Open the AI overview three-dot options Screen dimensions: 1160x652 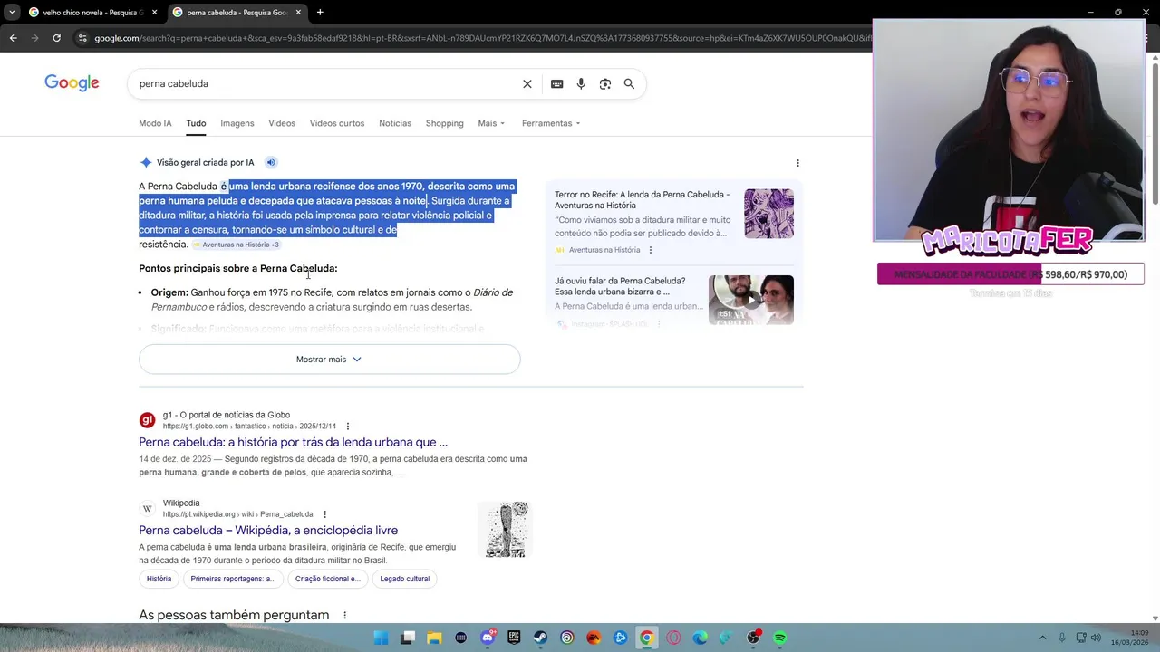797,163
